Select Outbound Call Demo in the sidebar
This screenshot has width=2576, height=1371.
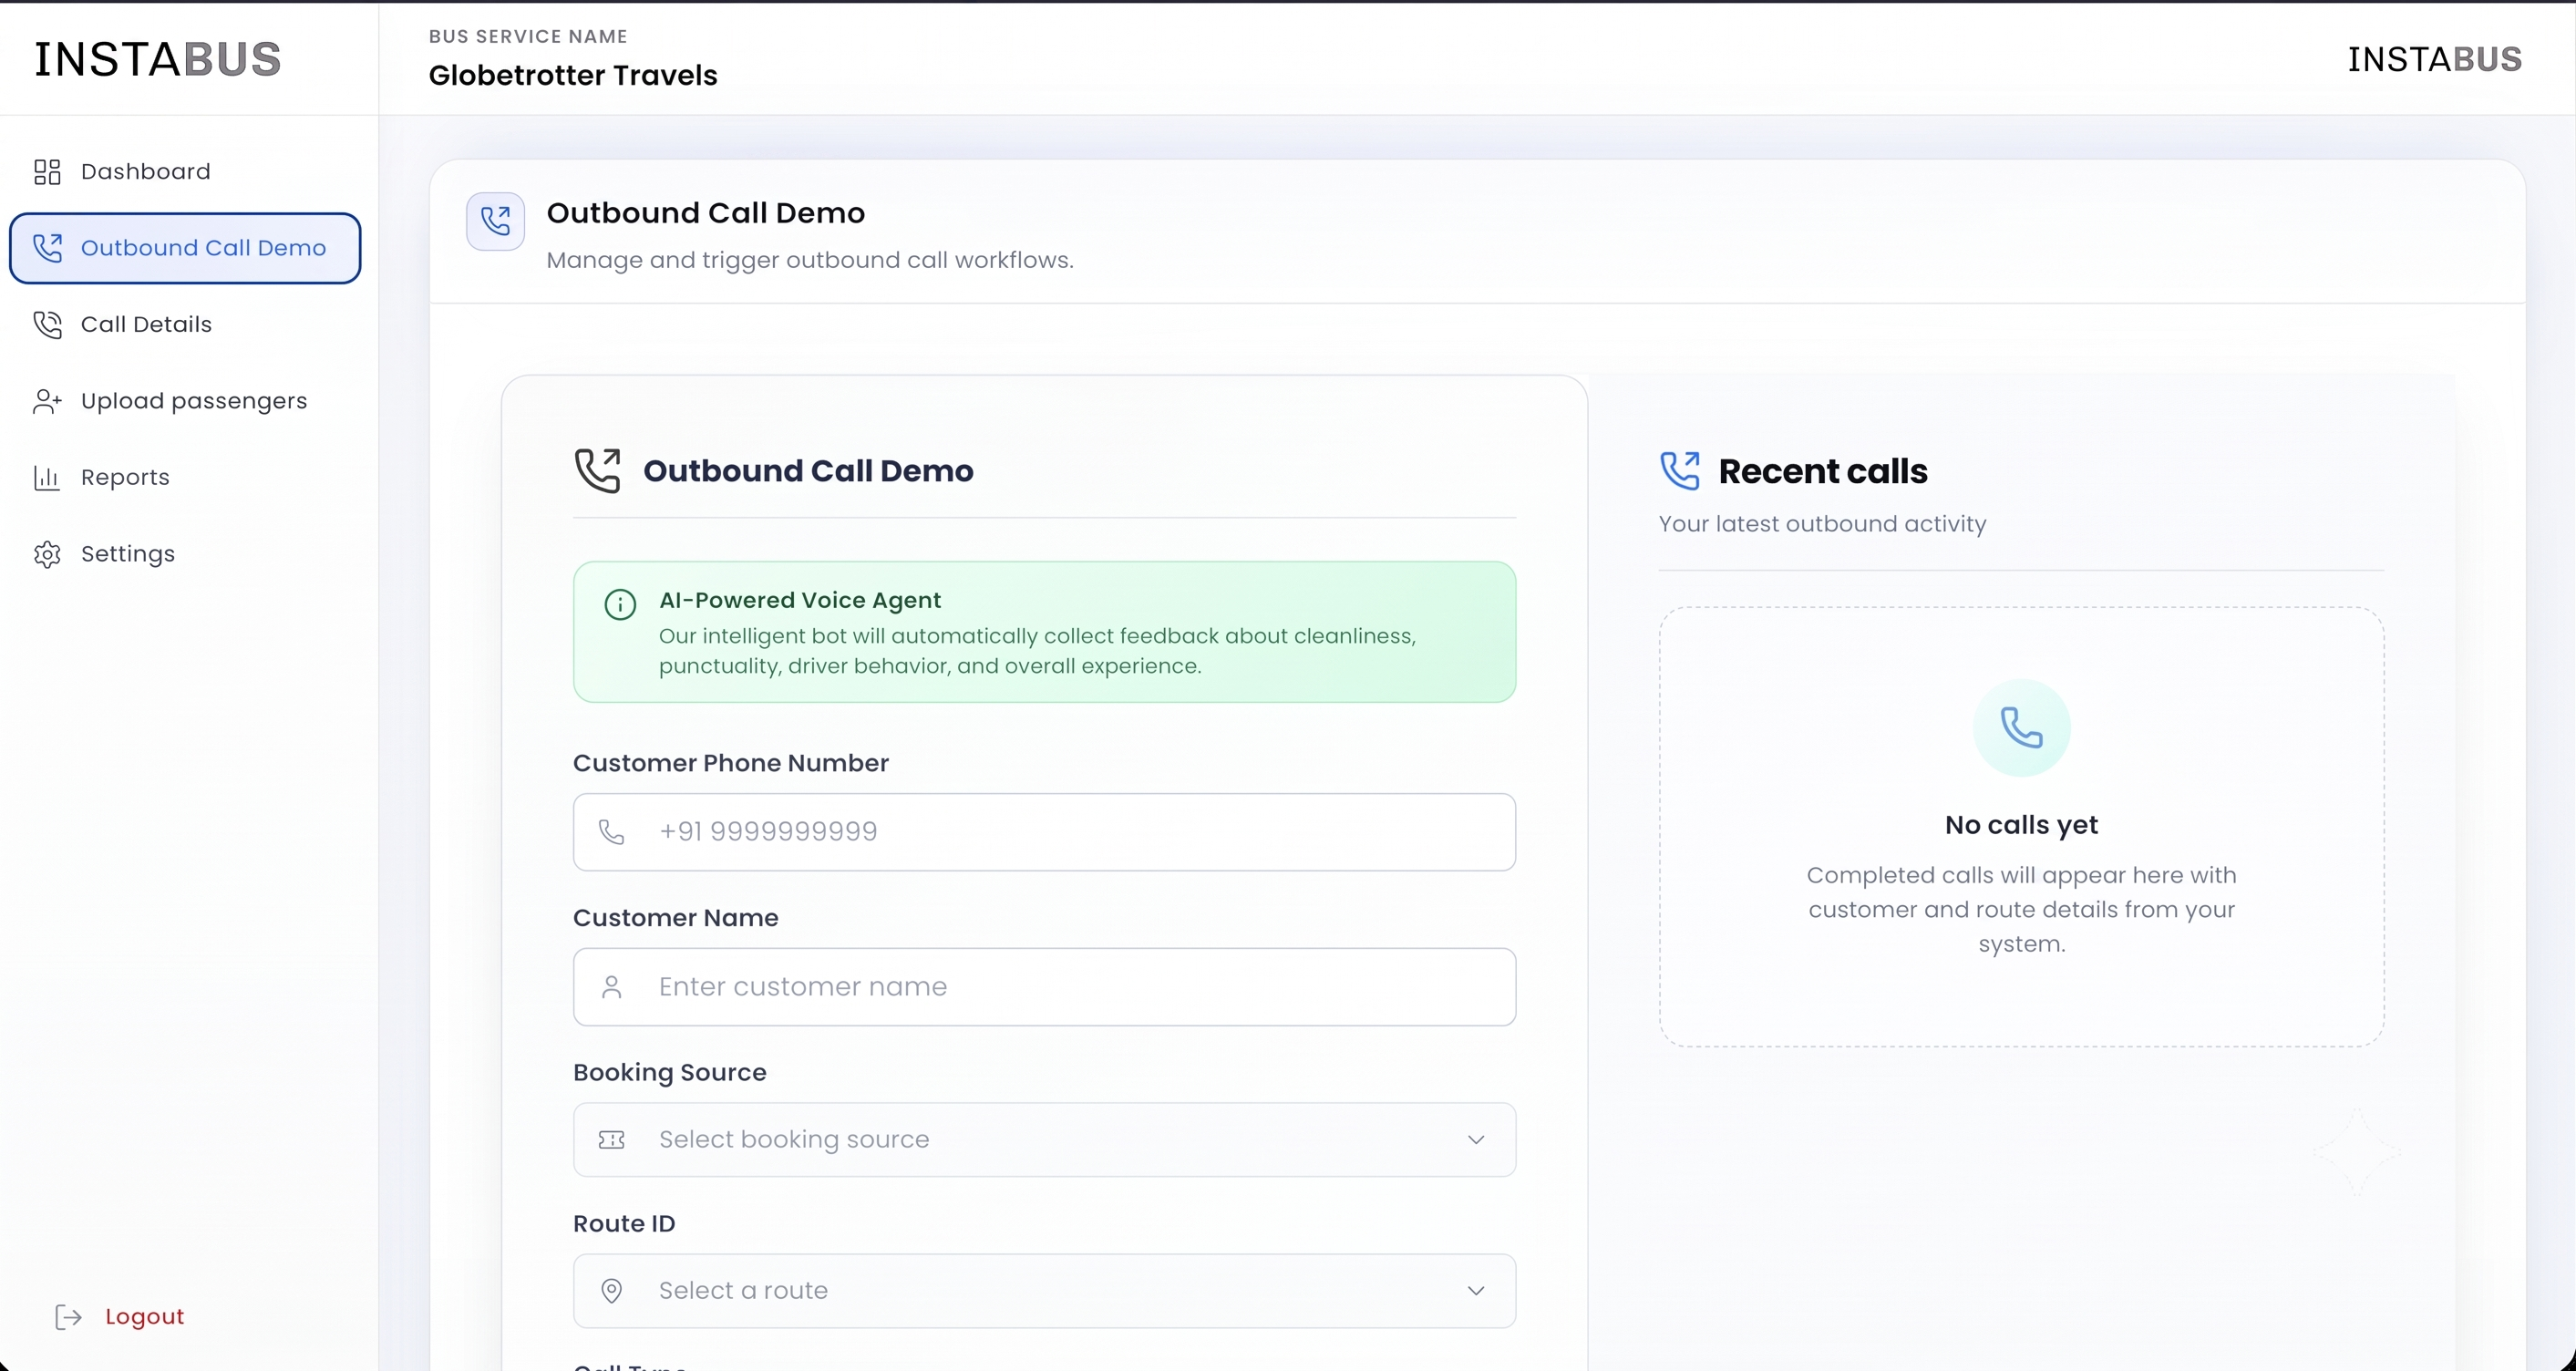[185, 248]
